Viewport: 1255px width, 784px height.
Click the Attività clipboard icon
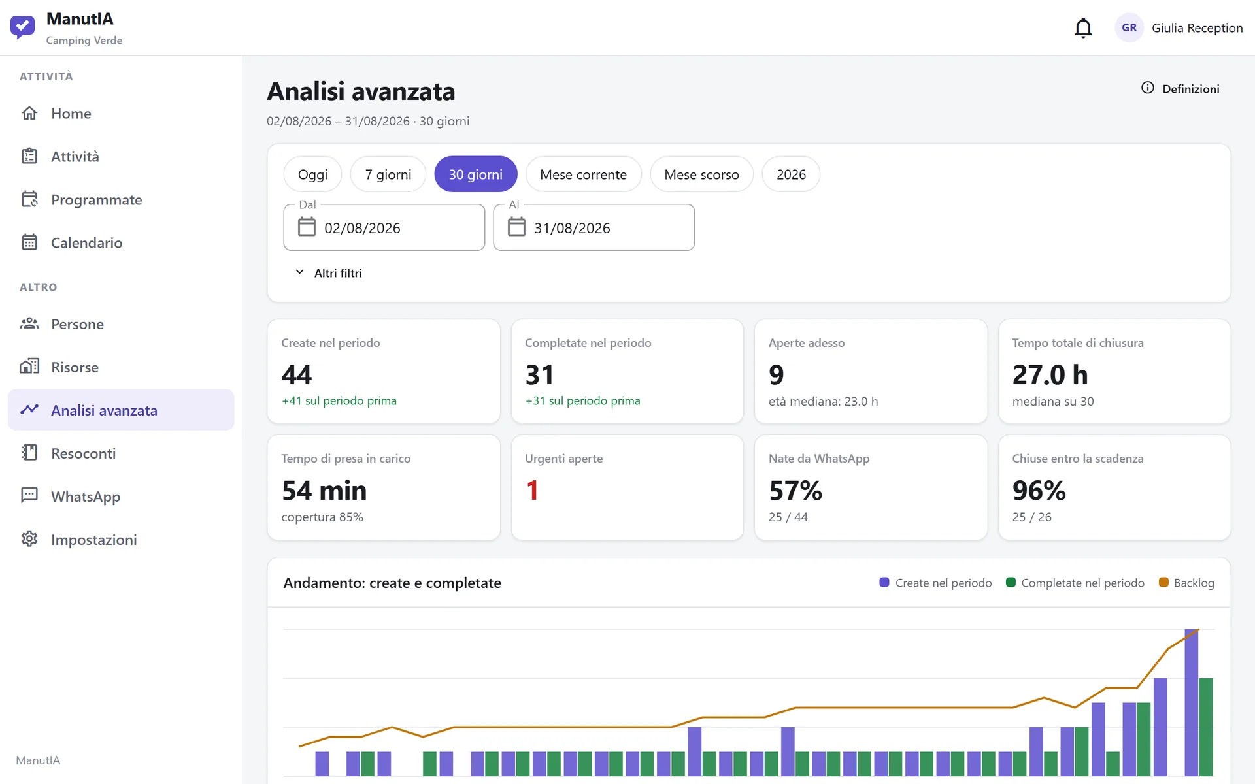click(x=29, y=156)
